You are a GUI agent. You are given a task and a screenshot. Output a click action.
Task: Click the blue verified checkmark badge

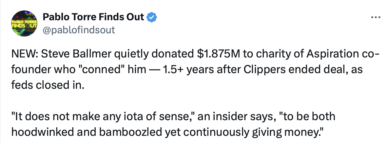click(x=151, y=17)
